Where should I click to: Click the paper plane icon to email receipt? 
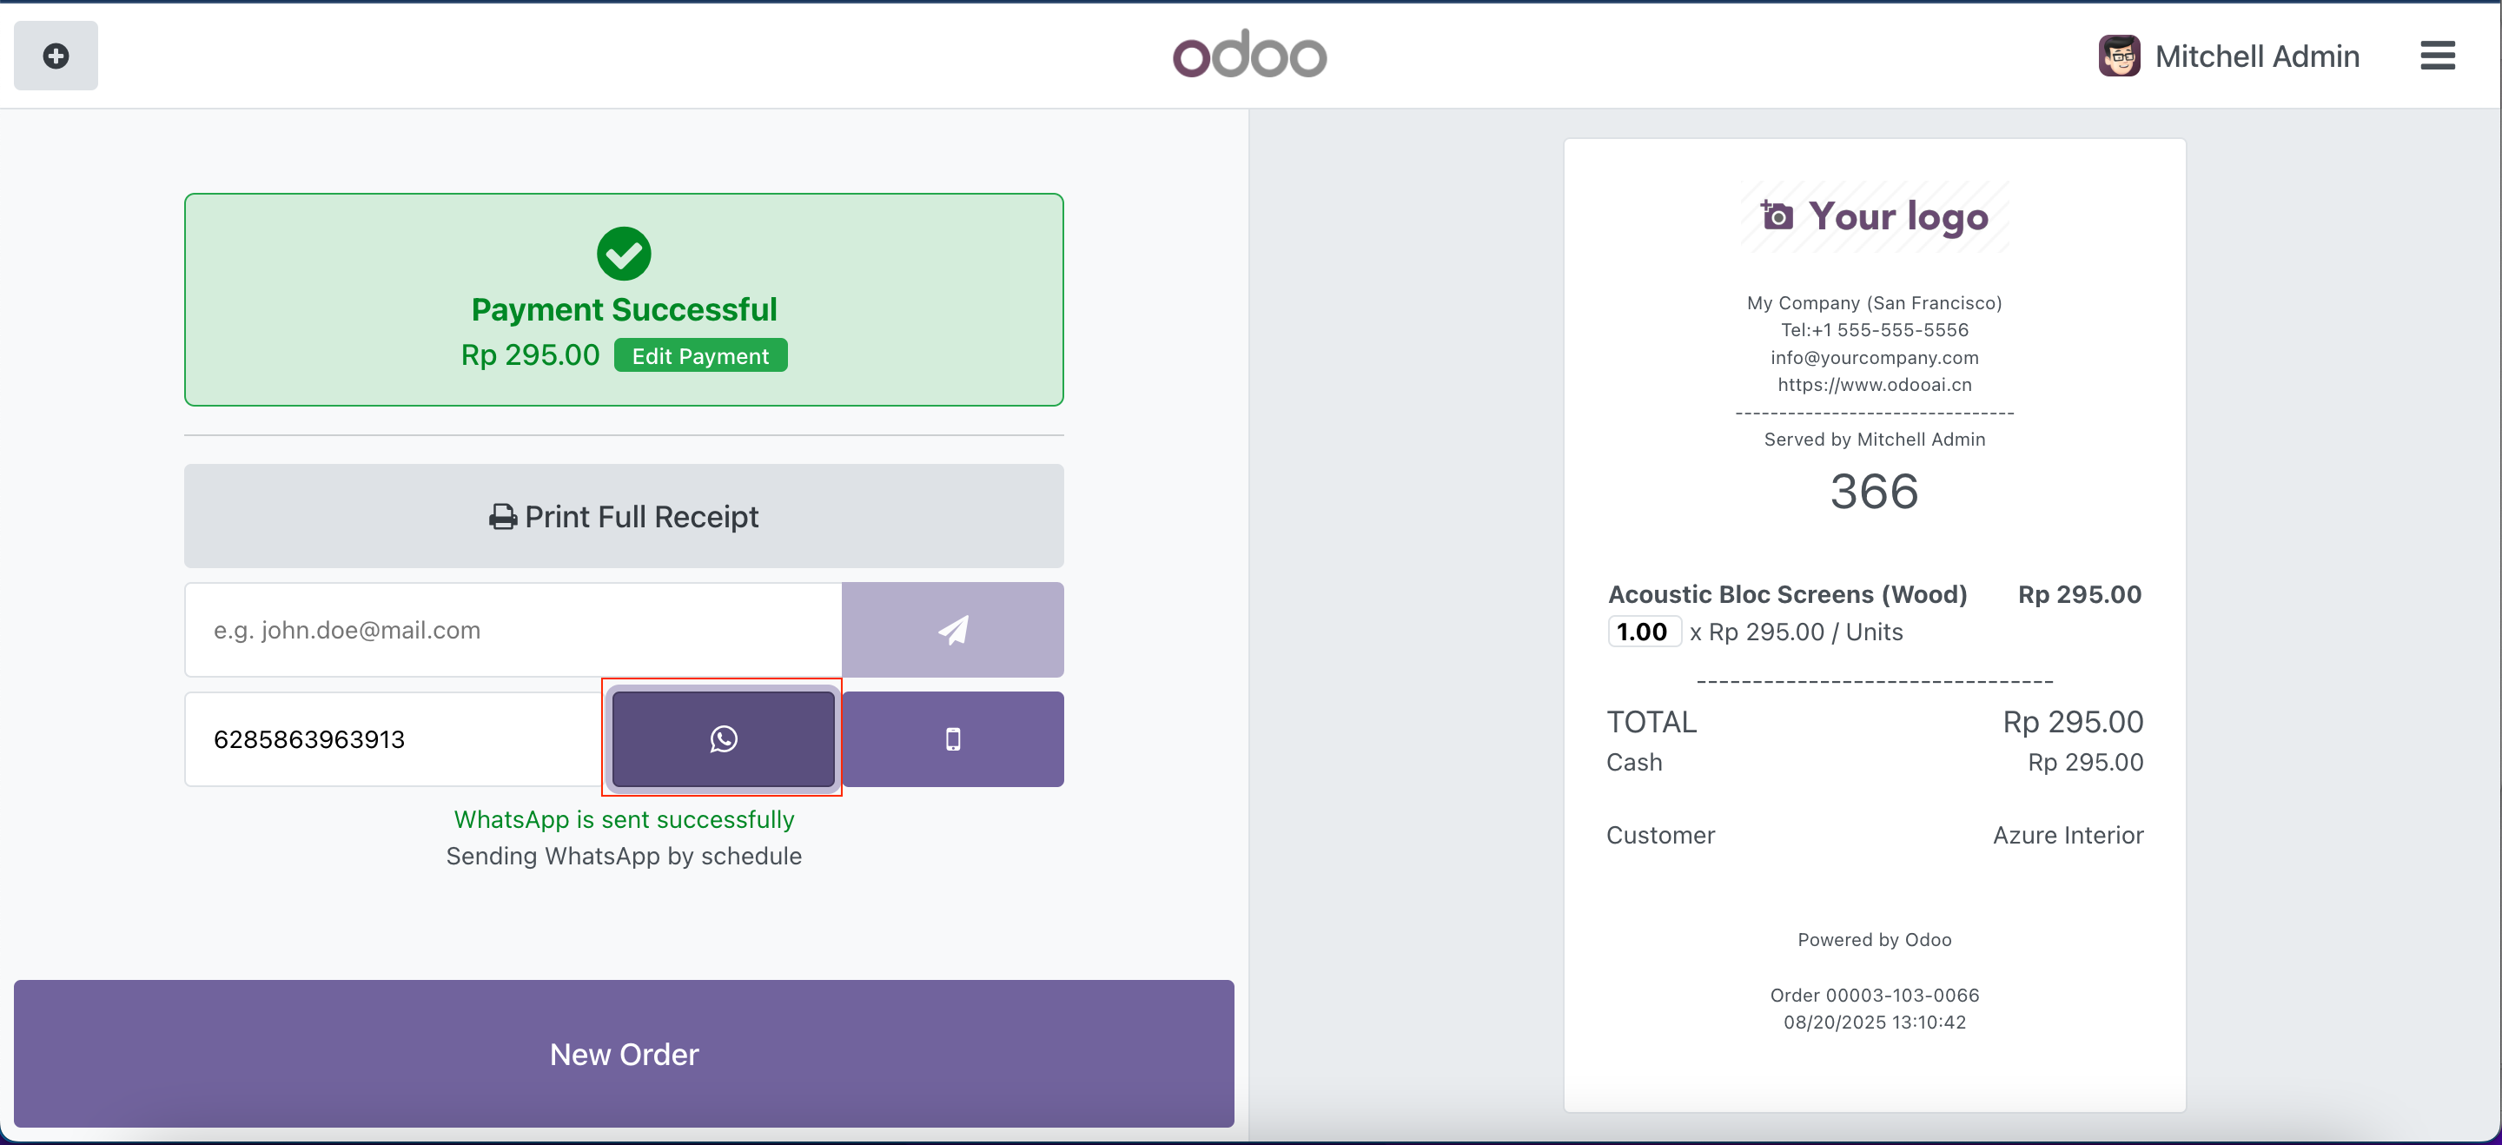pyautogui.click(x=953, y=629)
